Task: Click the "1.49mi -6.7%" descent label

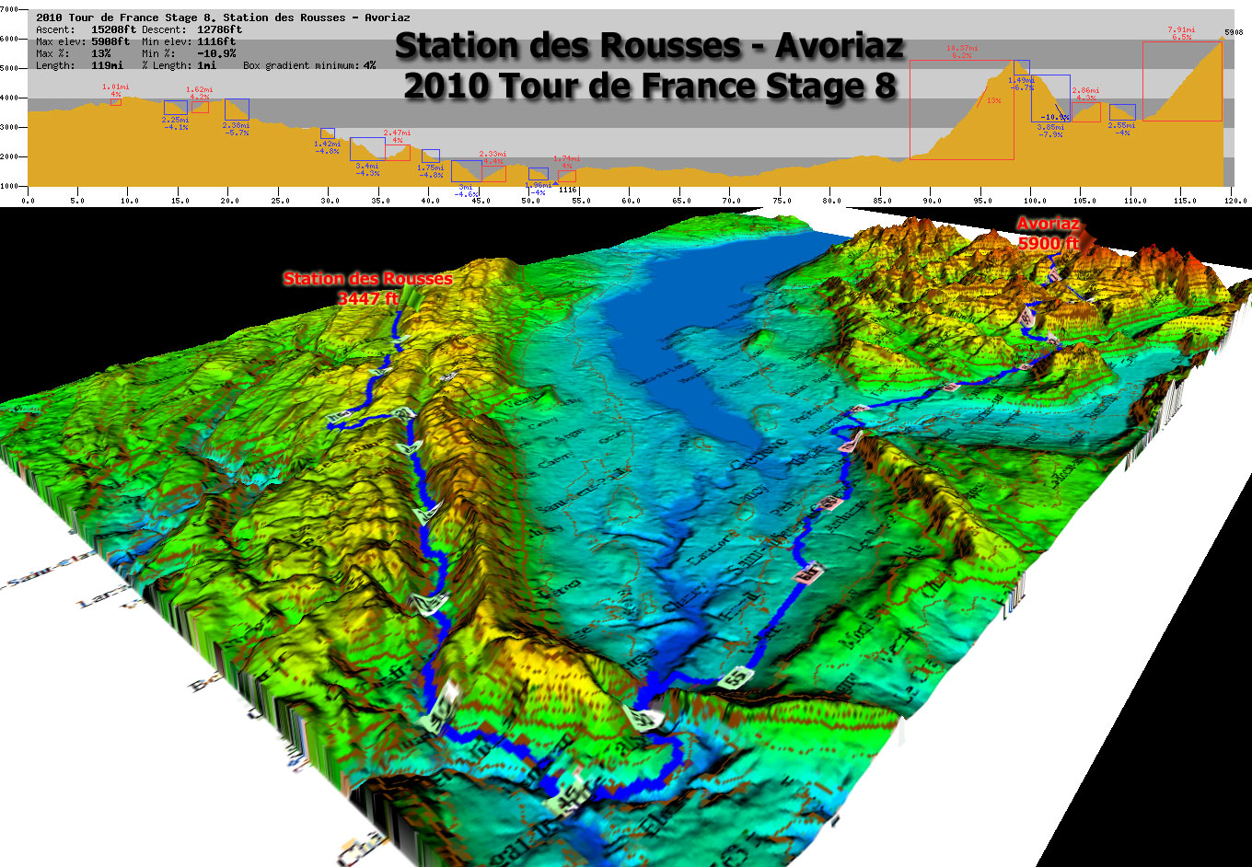Action: pyautogui.click(x=1023, y=83)
